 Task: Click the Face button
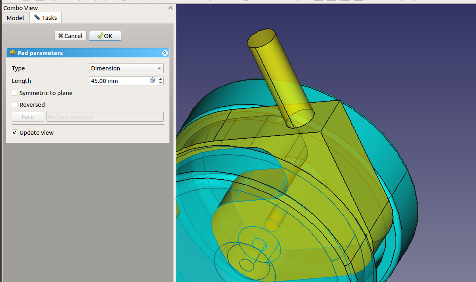click(x=28, y=117)
